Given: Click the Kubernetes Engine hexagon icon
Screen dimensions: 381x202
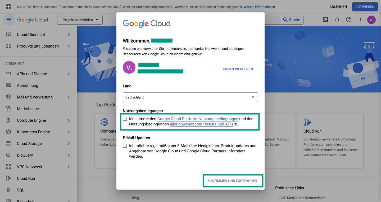Looking at the screenshot, I should point(8,132).
